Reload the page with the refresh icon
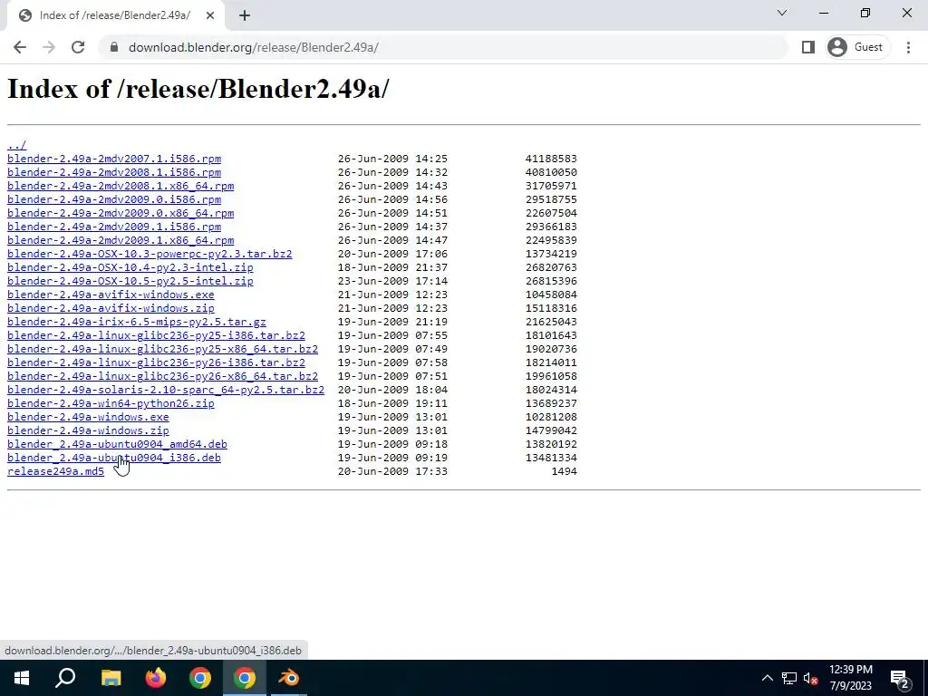The image size is (928, 696). (x=78, y=47)
